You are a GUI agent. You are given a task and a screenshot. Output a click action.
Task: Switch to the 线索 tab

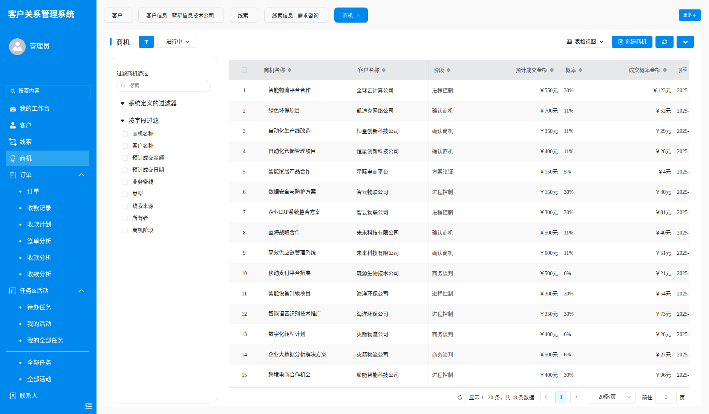(244, 15)
